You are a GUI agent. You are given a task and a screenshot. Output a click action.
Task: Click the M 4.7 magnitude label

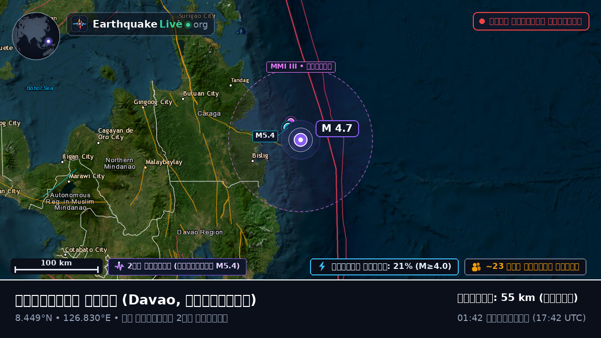click(x=337, y=128)
